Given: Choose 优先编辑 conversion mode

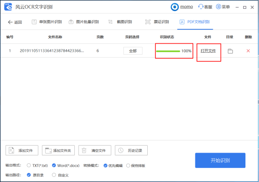Looking at the screenshot, I should 113,166.
